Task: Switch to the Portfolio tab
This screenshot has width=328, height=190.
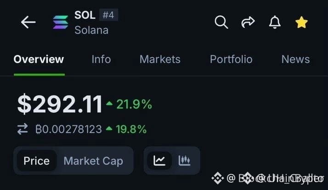Action: click(x=231, y=59)
